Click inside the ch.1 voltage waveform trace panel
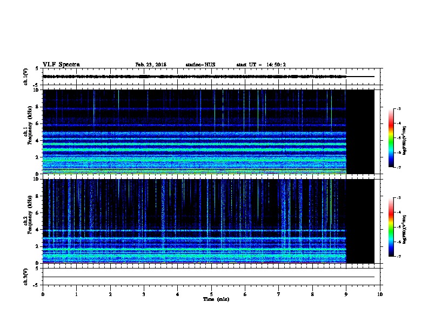This screenshot has width=428, height=330. 211,77
